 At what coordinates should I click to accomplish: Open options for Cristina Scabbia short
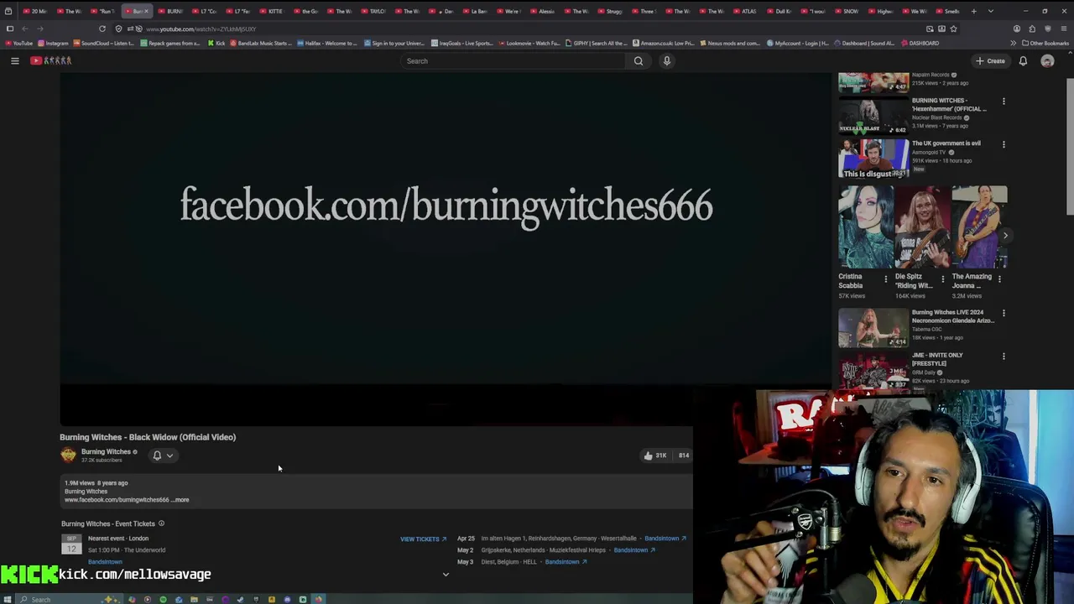pyautogui.click(x=885, y=279)
